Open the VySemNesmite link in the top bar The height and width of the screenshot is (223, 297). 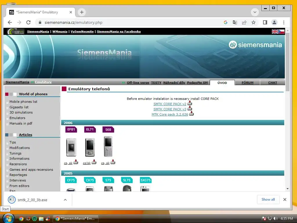click(x=82, y=31)
